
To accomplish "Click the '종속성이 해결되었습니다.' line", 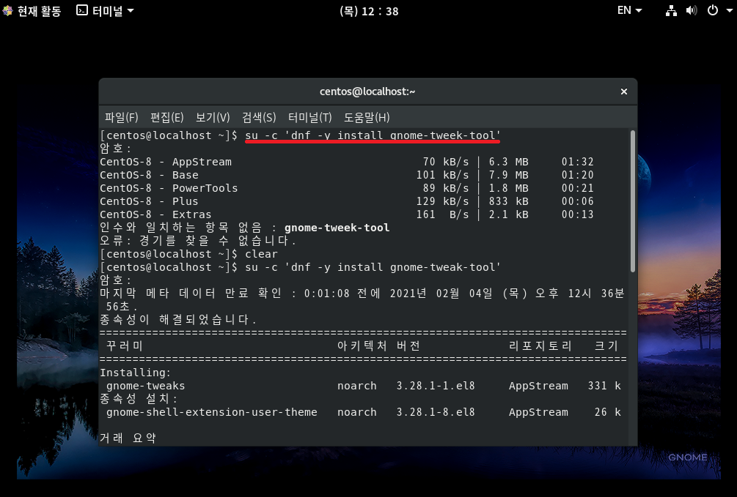I will [178, 320].
